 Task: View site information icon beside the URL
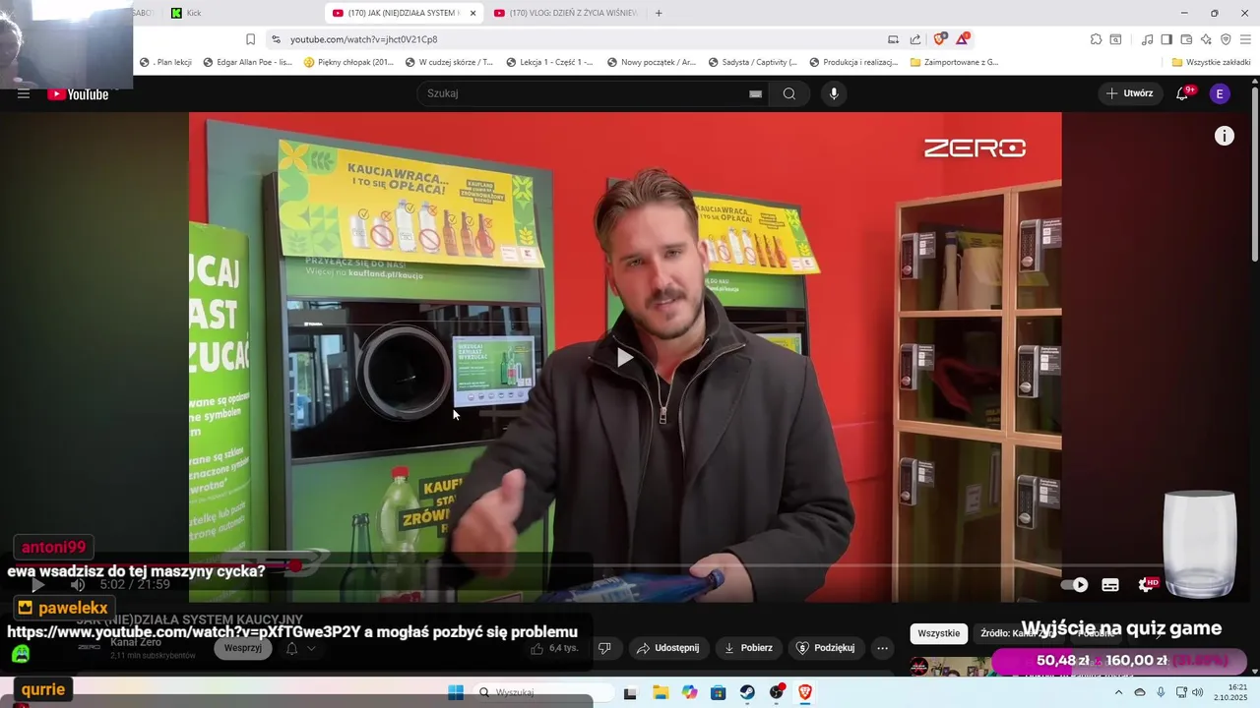(276, 39)
